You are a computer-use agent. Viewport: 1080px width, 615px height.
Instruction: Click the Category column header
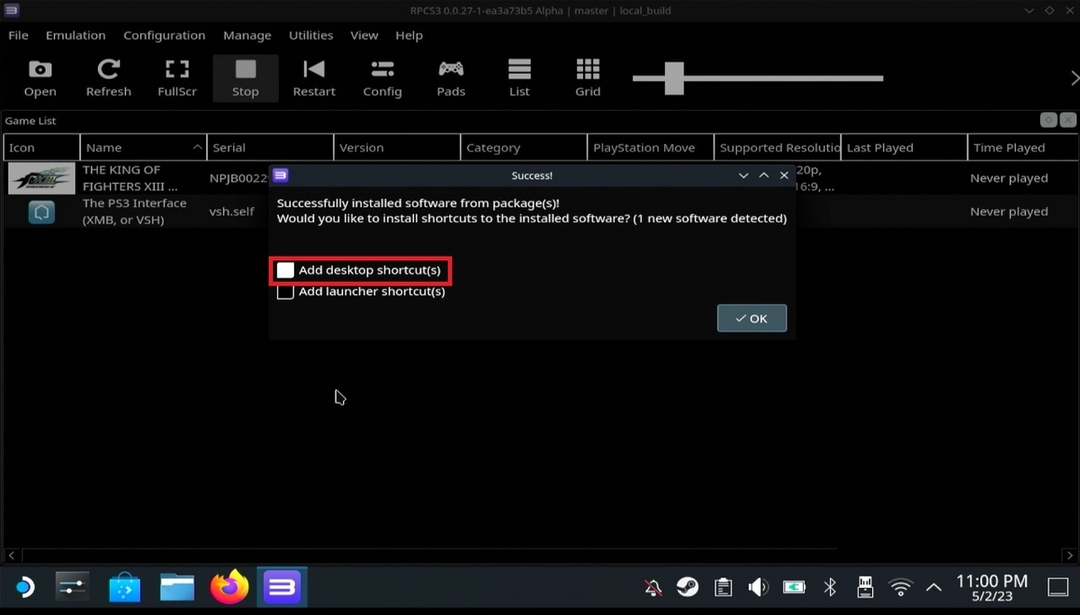pos(524,148)
